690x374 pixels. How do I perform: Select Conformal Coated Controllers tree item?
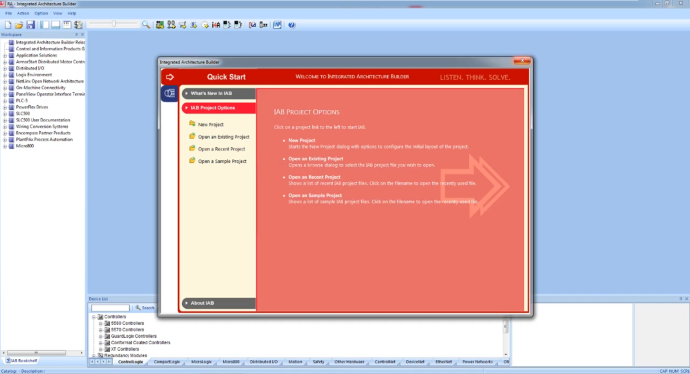140,343
